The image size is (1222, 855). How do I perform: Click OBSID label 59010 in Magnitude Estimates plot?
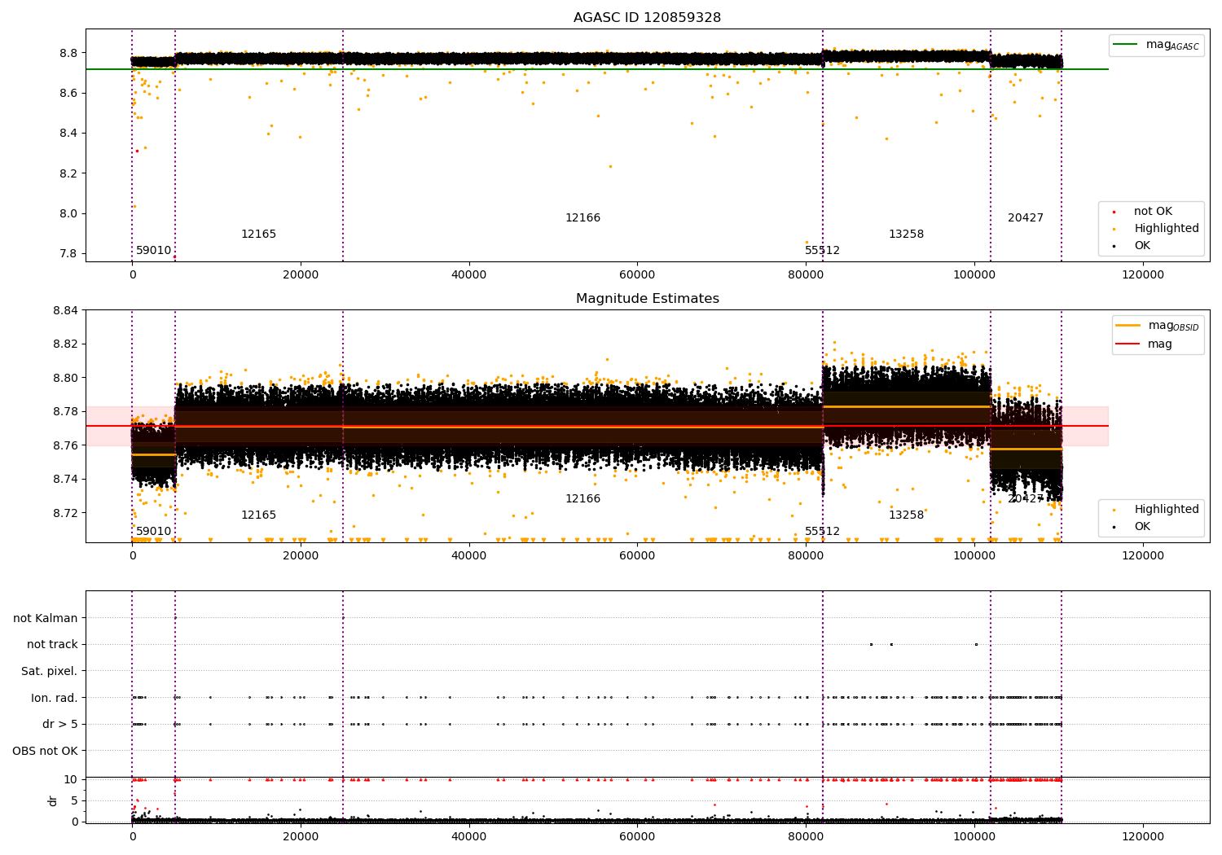[153, 532]
